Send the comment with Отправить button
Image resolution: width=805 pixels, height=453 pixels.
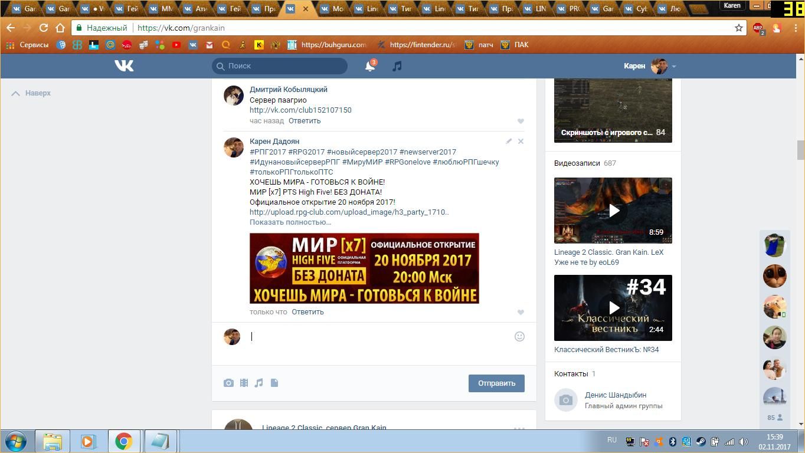pos(496,383)
